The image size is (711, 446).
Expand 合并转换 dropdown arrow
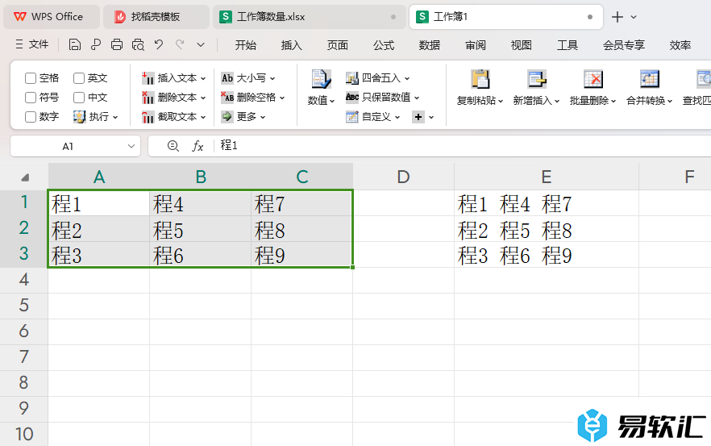(670, 101)
